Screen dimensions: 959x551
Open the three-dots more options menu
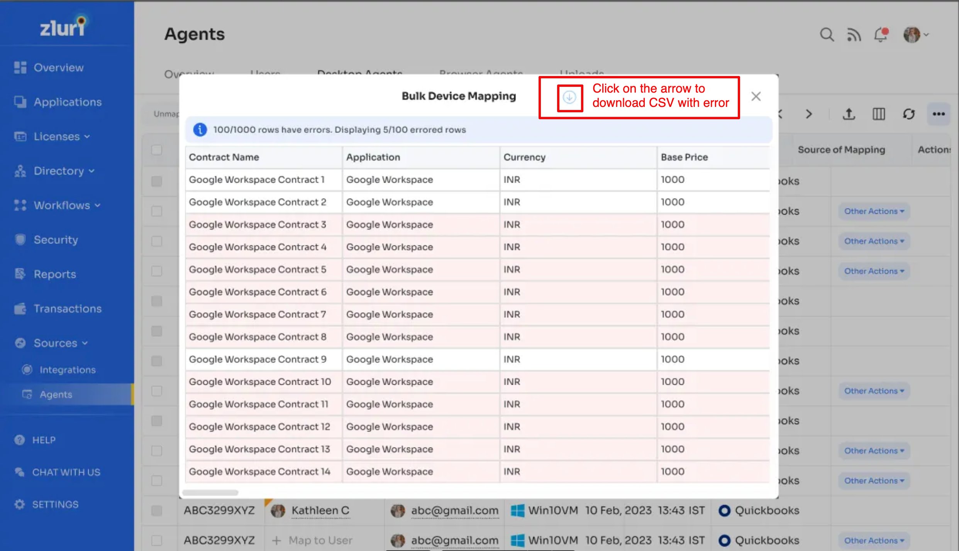point(939,114)
